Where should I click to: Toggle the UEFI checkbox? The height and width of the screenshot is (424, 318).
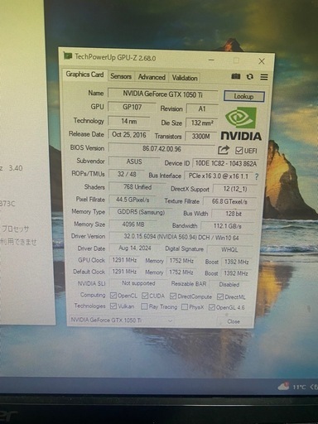click(x=238, y=151)
